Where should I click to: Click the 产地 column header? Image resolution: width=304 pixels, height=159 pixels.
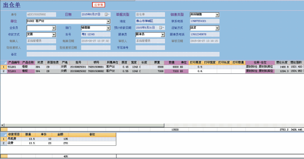pyautogui.click(x=65, y=63)
